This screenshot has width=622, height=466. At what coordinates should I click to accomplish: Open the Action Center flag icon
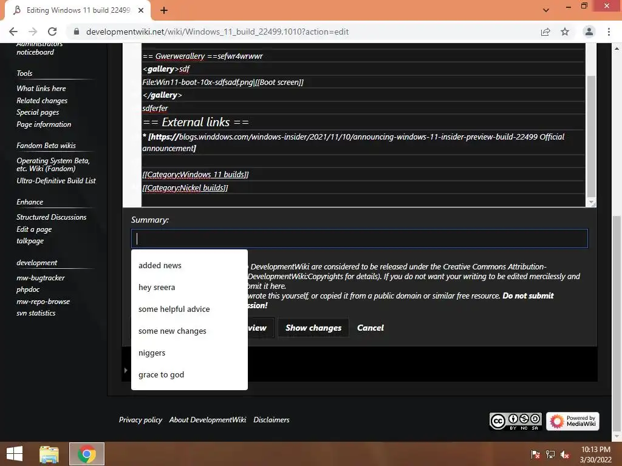point(535,454)
